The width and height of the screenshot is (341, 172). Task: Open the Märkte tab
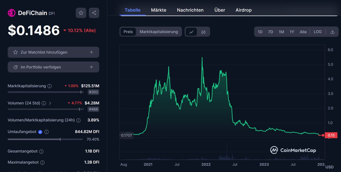(x=159, y=10)
